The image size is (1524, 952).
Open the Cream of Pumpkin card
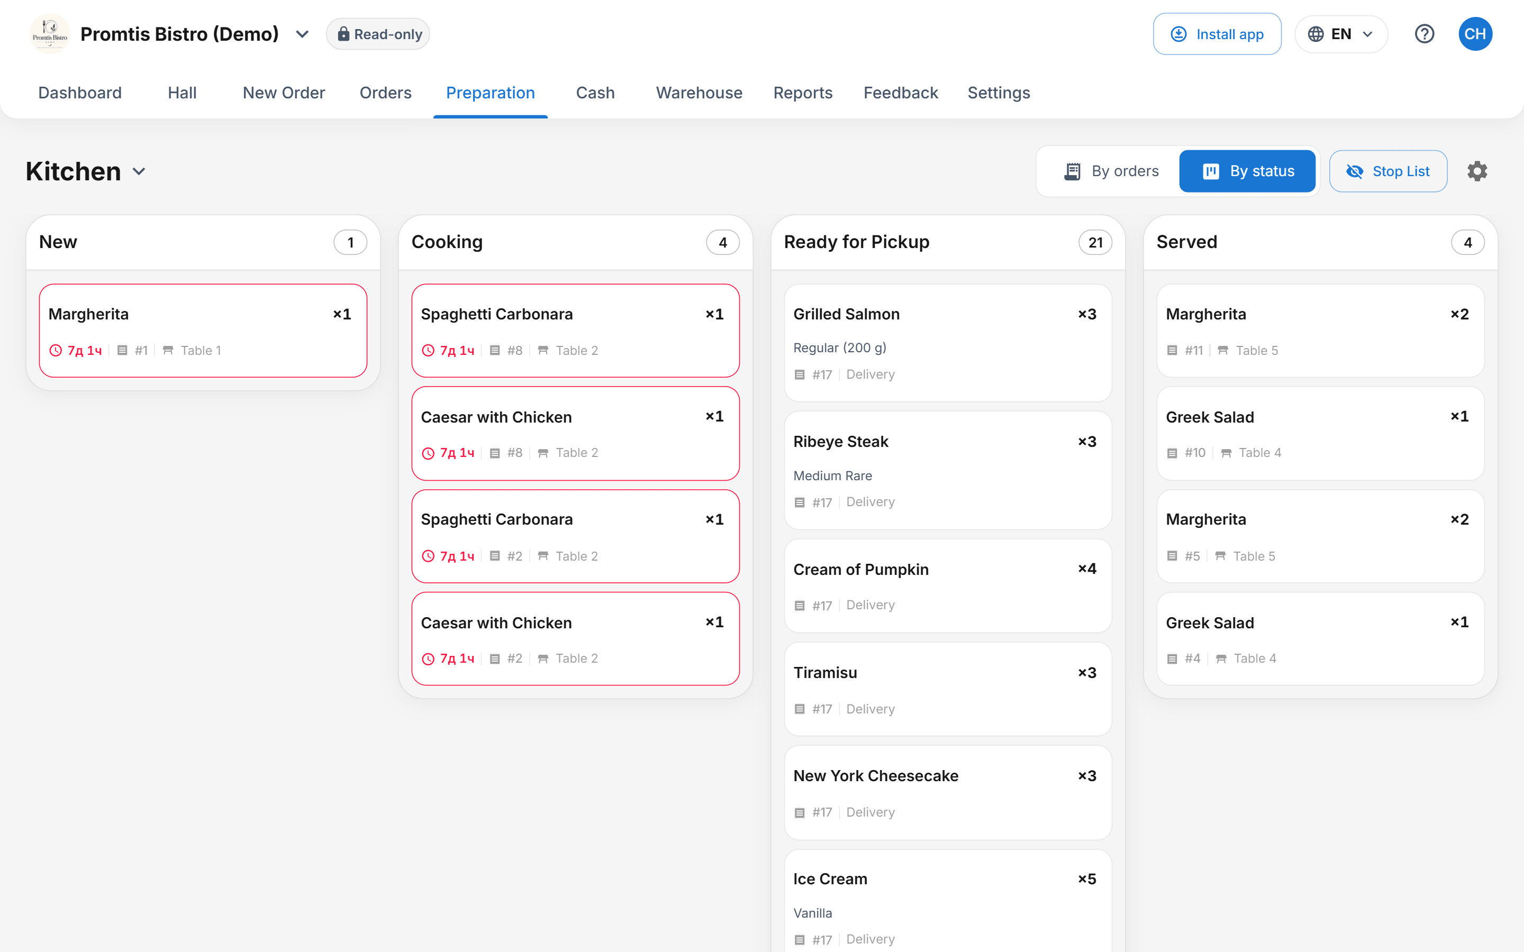coord(948,585)
